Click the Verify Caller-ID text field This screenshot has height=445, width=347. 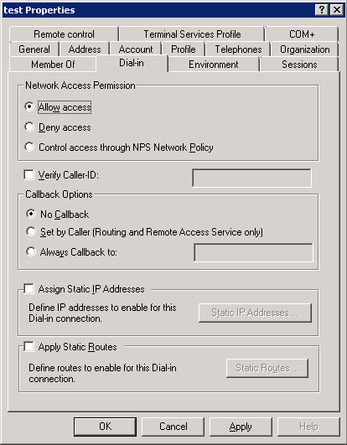pyautogui.click(x=251, y=178)
